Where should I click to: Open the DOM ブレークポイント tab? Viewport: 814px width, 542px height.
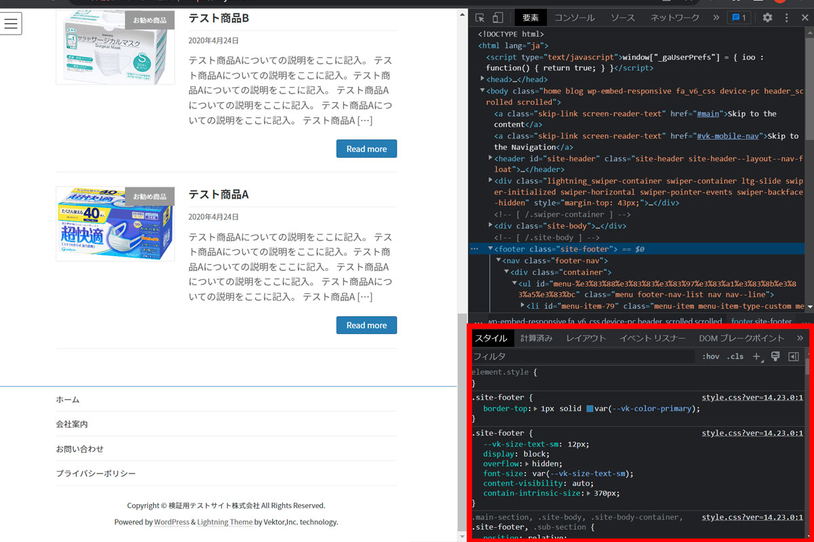741,338
